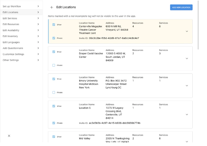The height and width of the screenshot is (146, 207).
Task: Click the Mid Valley location name
Action: (85, 138)
